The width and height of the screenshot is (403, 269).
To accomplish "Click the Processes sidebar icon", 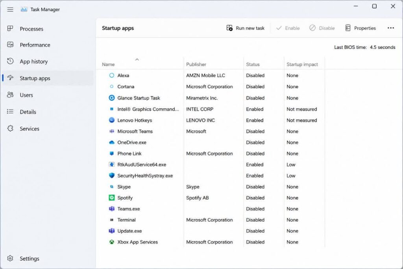I will 10,28.
